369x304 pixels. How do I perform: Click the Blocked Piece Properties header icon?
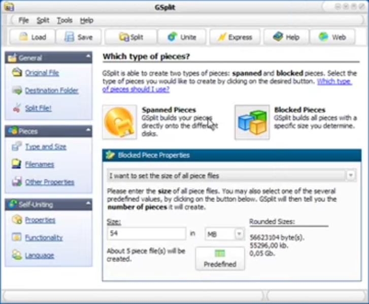[110, 155]
